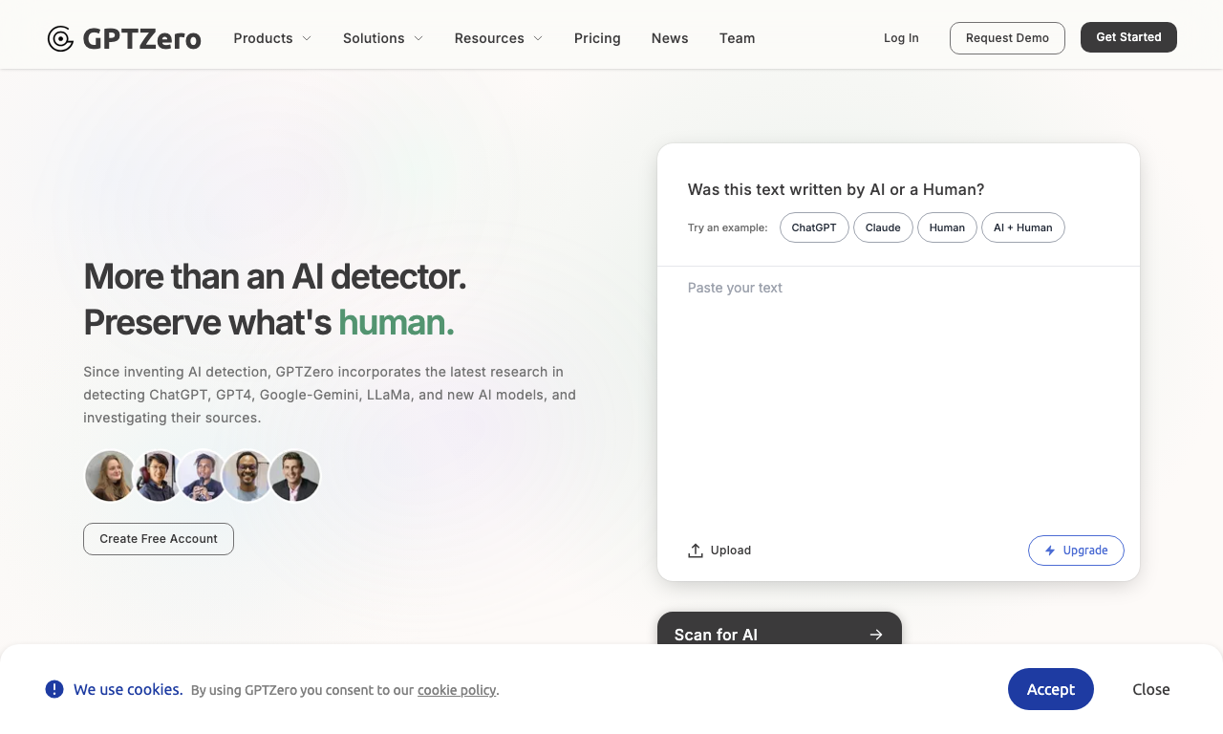This screenshot has width=1223, height=734.
Task: Click the Get Started button
Action: (1128, 37)
